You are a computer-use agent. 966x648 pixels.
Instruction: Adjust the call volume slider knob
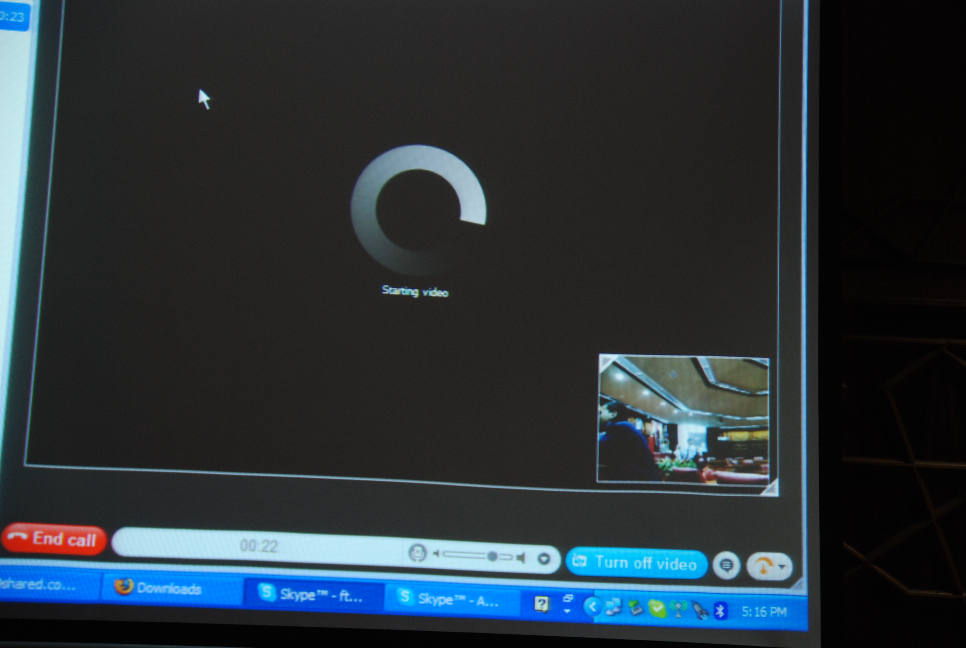pyautogui.click(x=492, y=557)
